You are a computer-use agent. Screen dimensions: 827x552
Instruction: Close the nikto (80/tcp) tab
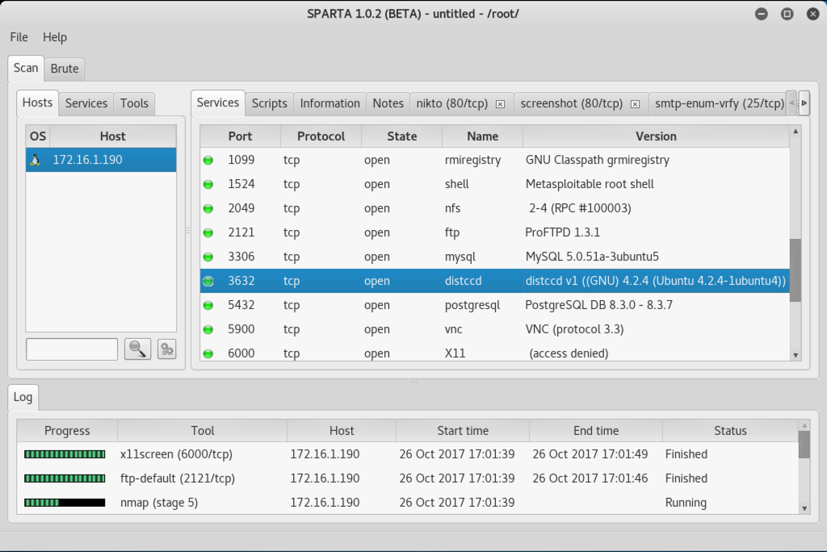click(500, 104)
